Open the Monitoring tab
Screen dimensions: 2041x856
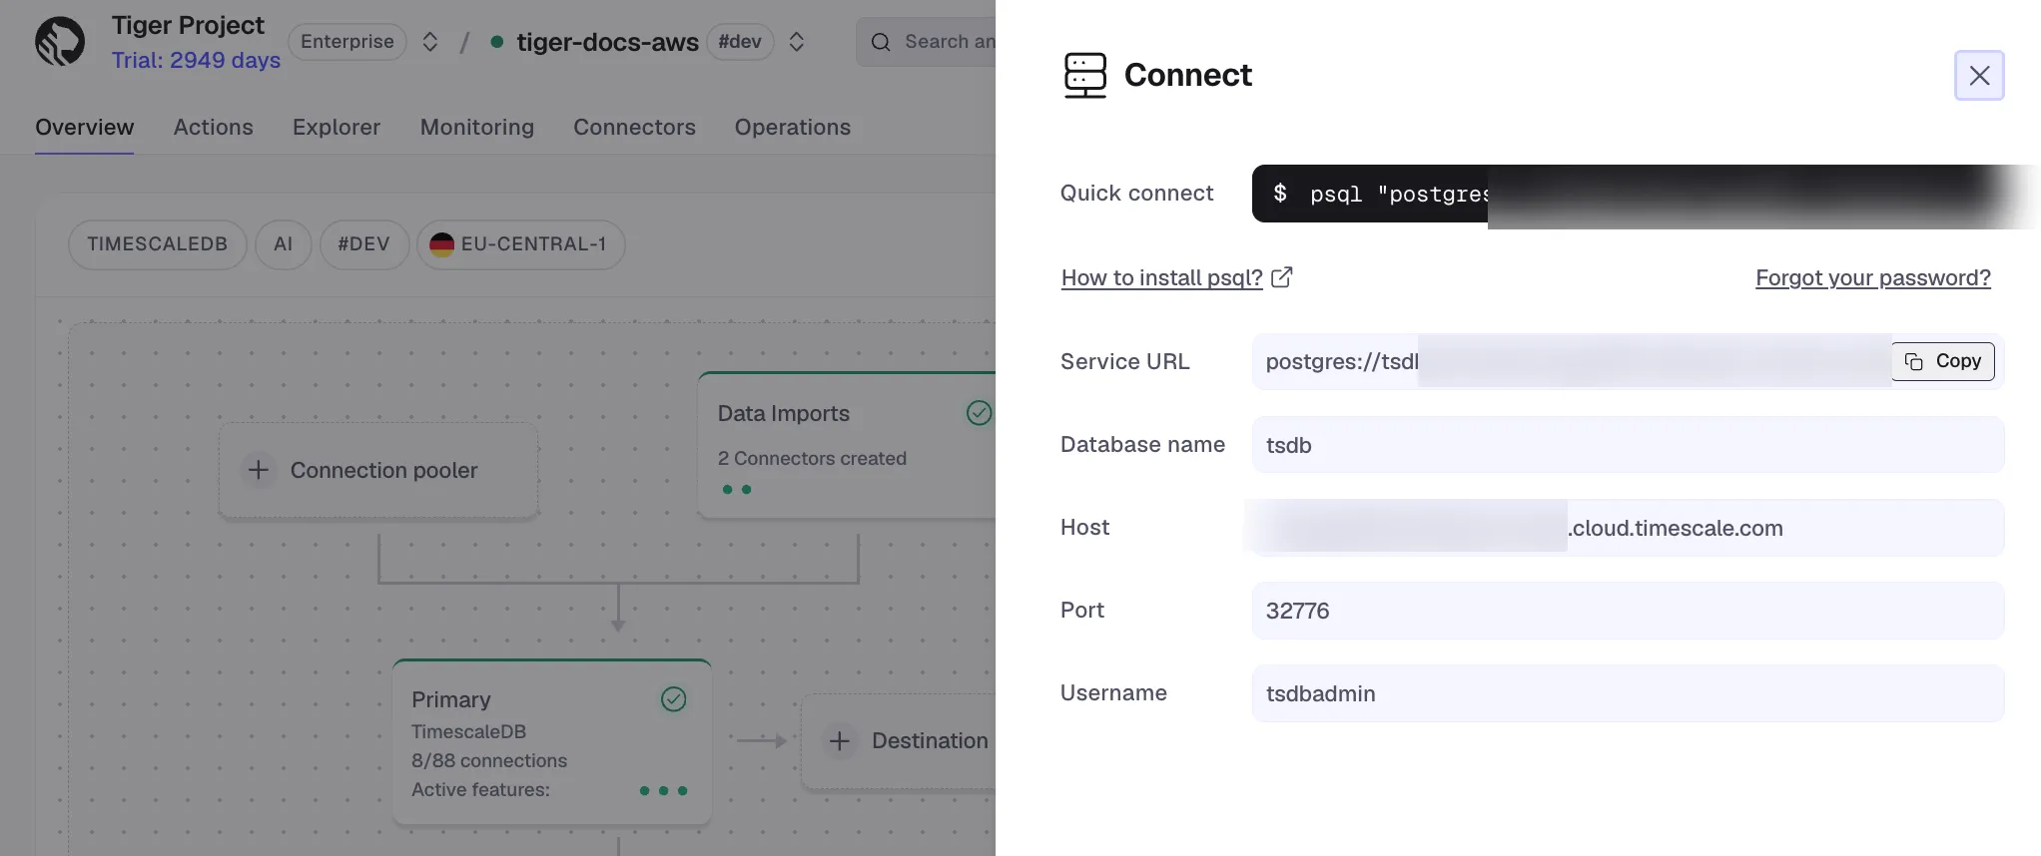[477, 127]
